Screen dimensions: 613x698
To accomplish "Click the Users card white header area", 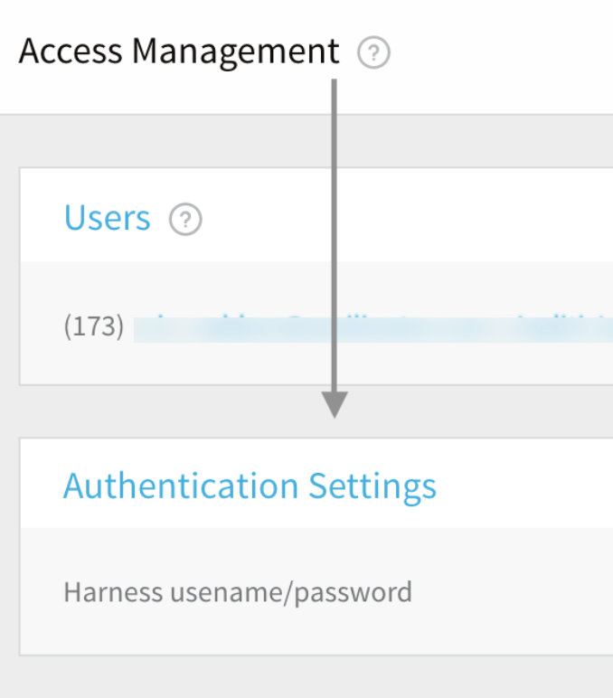I will point(316,215).
